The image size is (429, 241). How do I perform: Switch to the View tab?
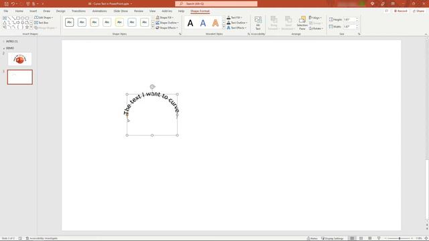[152, 11]
